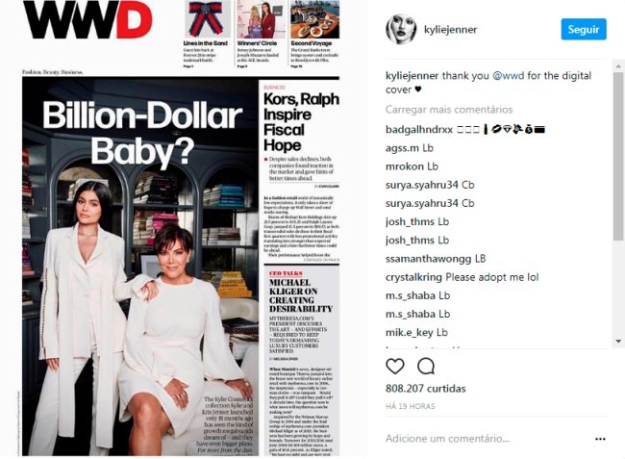Open mik.e_key commenter profile

409,333
